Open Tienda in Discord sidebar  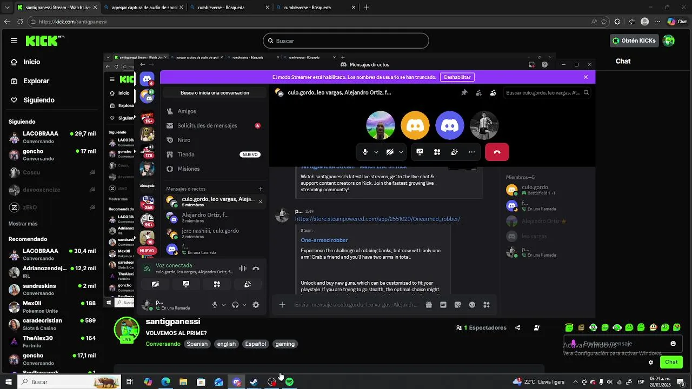pos(215,155)
